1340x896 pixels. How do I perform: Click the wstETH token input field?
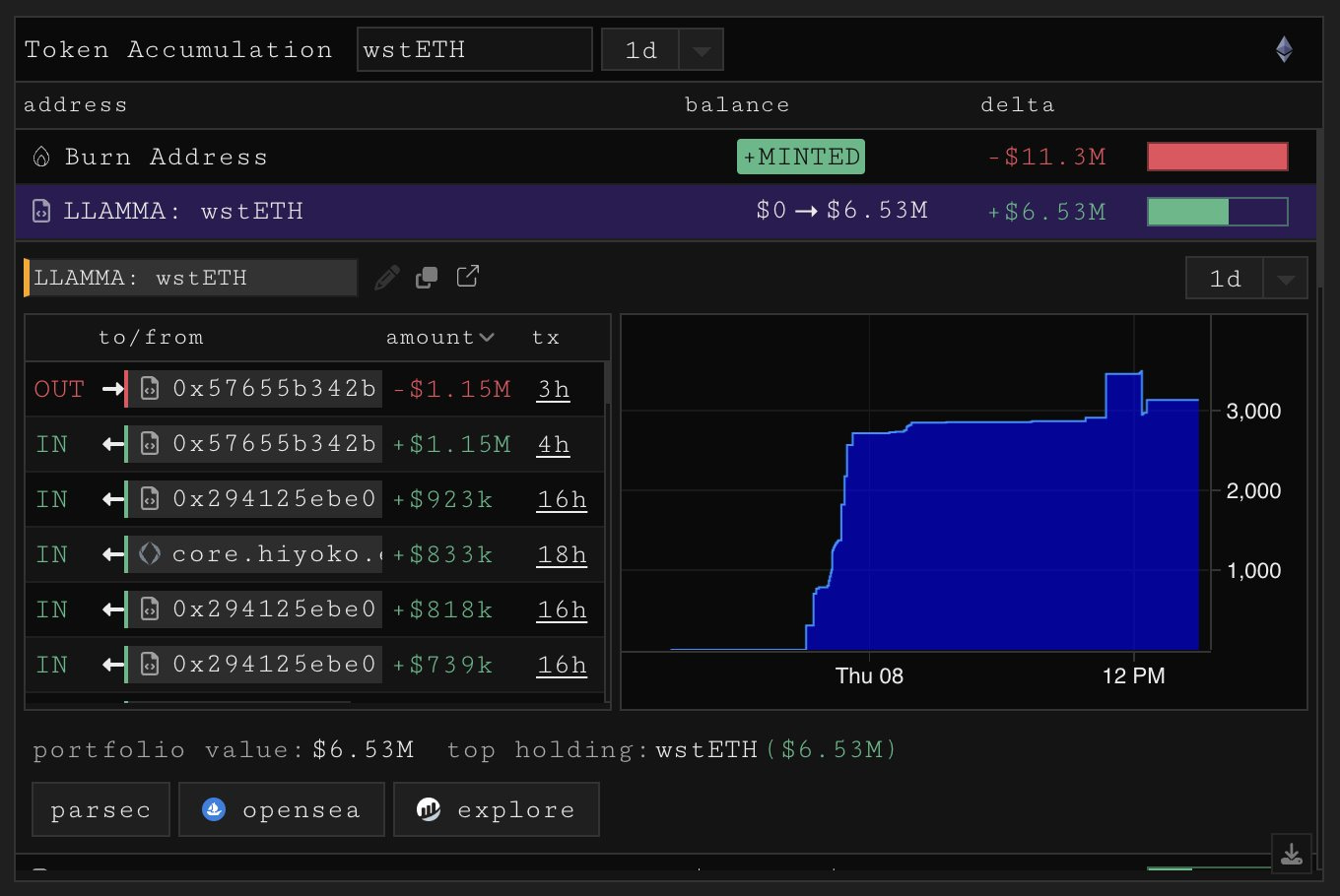(475, 49)
